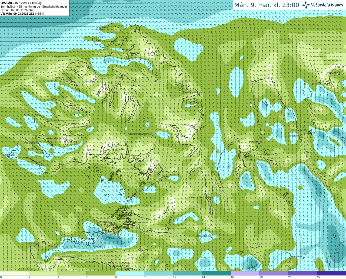Select the Bergstaðir station marker

[299, 137]
